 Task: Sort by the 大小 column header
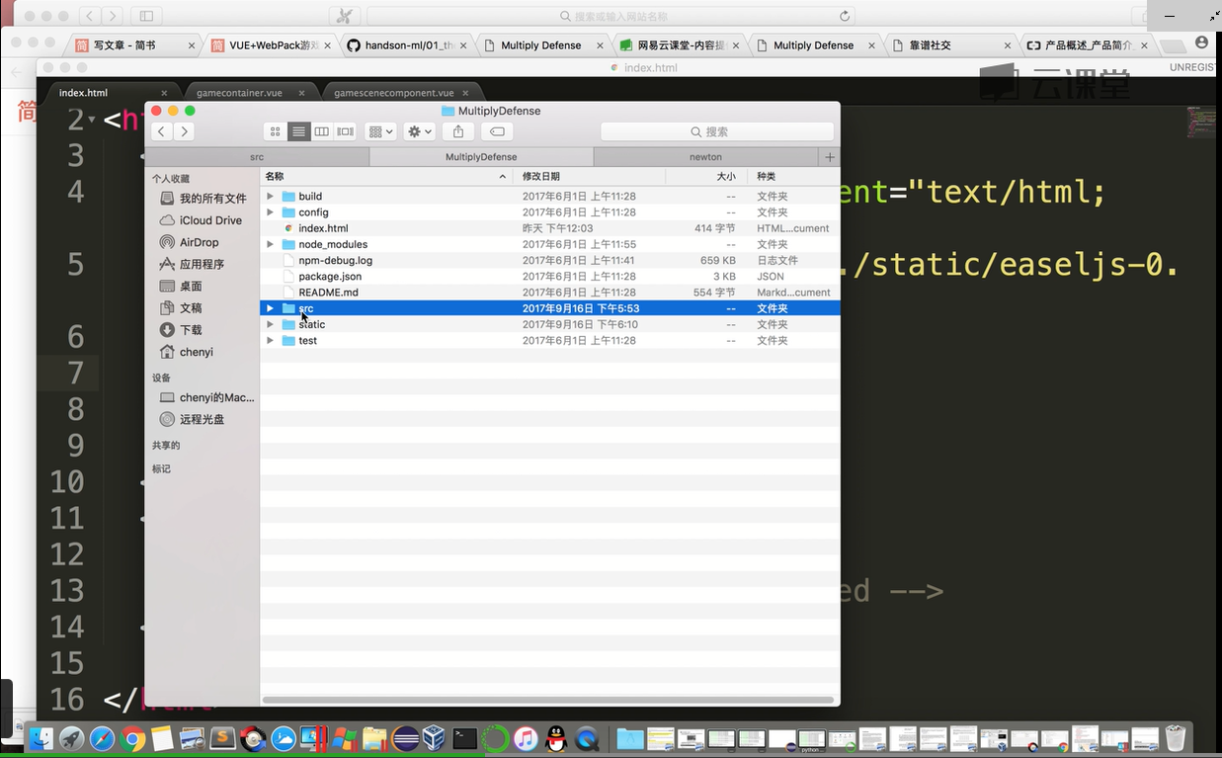pyautogui.click(x=706, y=176)
